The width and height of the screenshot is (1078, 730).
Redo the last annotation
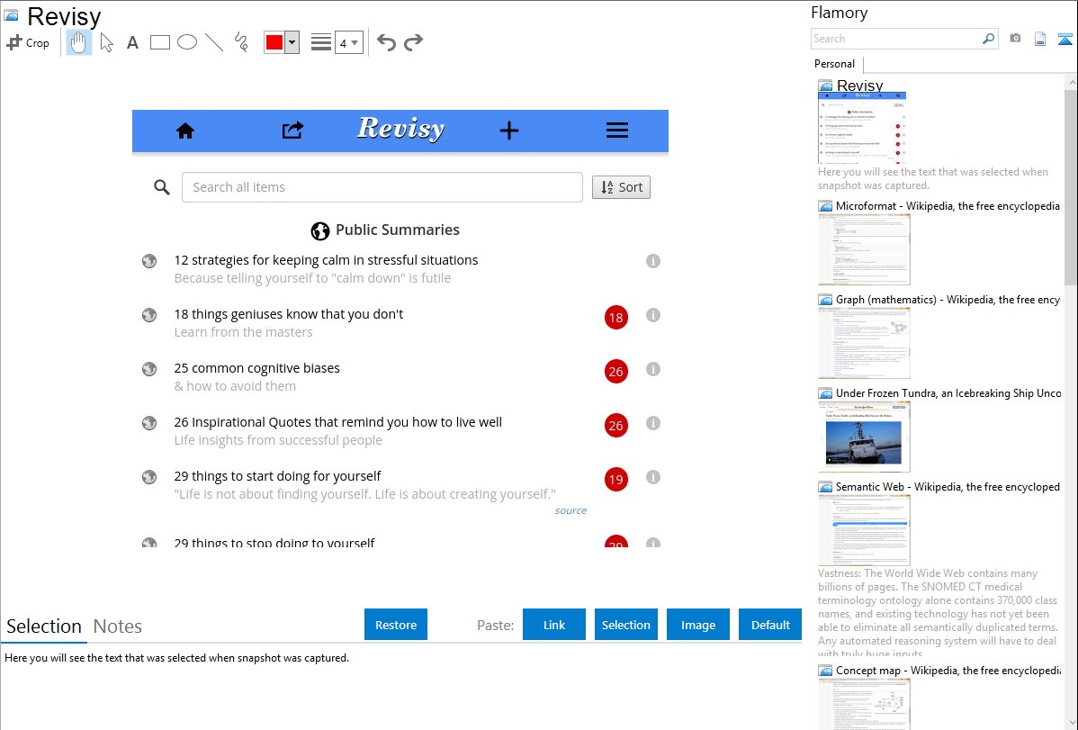click(413, 42)
